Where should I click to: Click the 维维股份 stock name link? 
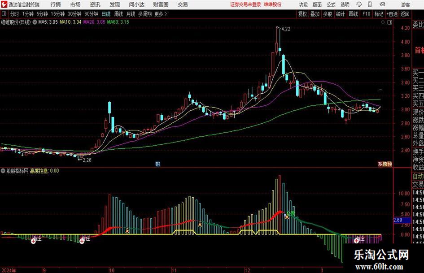(272, 4)
